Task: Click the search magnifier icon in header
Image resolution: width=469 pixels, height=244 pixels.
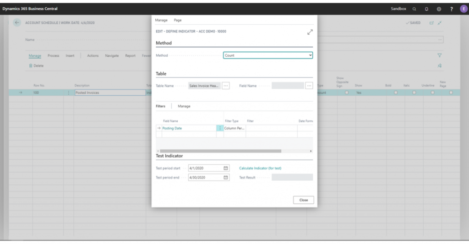Action: tap(414, 9)
